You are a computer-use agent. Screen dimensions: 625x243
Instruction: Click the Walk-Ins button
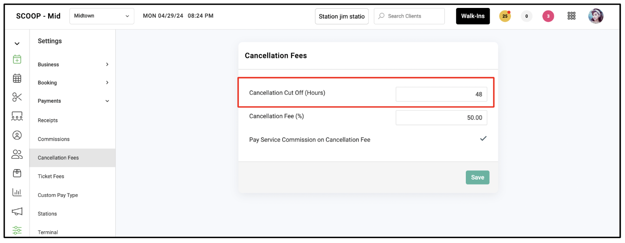pyautogui.click(x=473, y=16)
